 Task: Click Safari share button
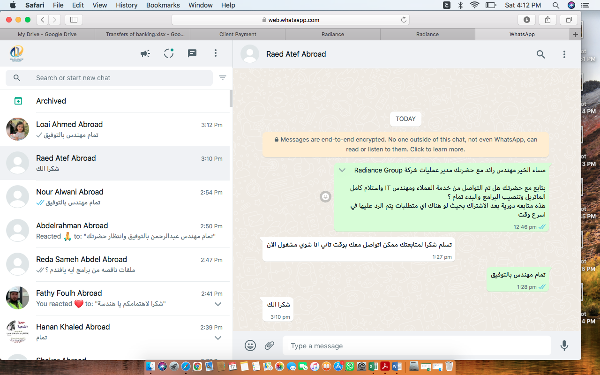(x=548, y=20)
